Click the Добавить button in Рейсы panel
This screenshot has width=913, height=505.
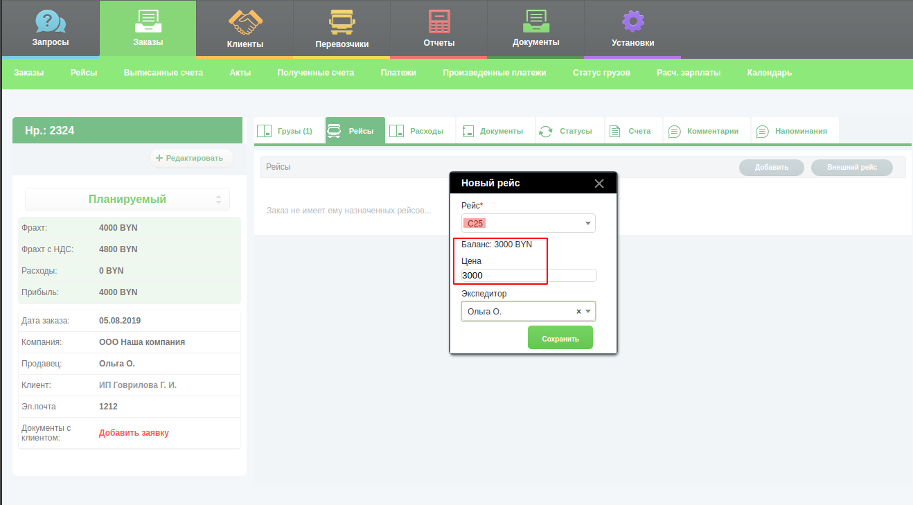(772, 167)
